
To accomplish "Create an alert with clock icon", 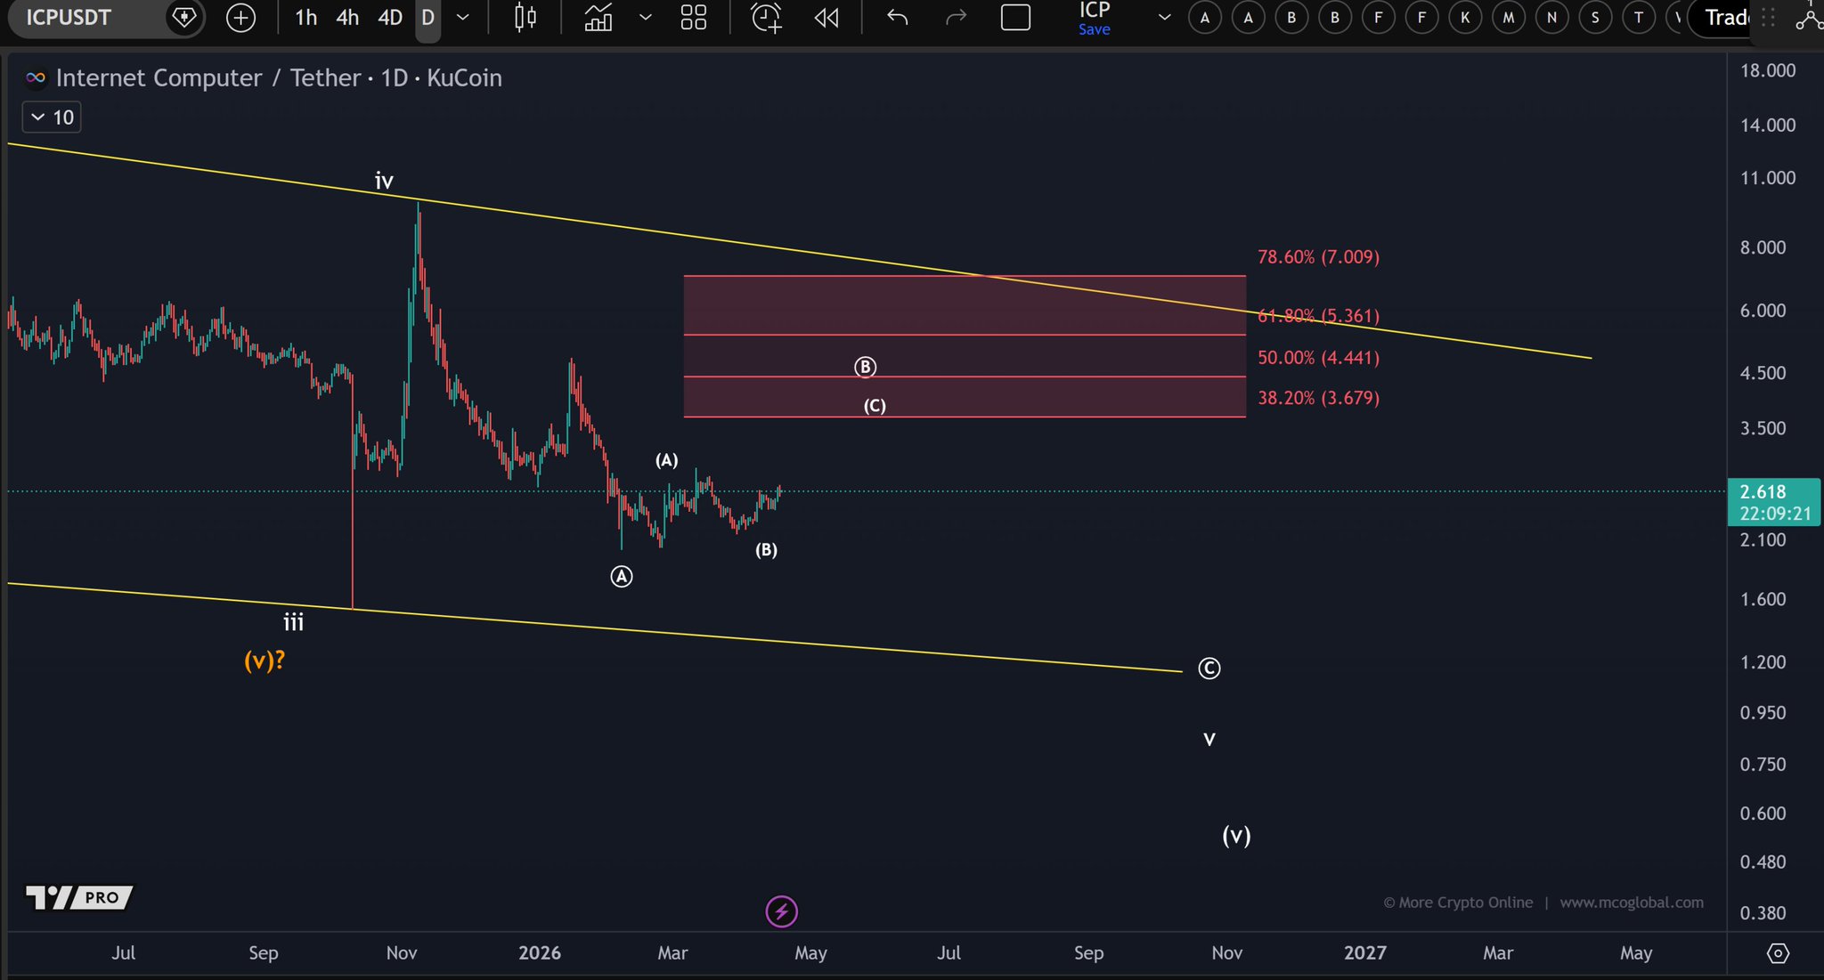I will click(766, 17).
